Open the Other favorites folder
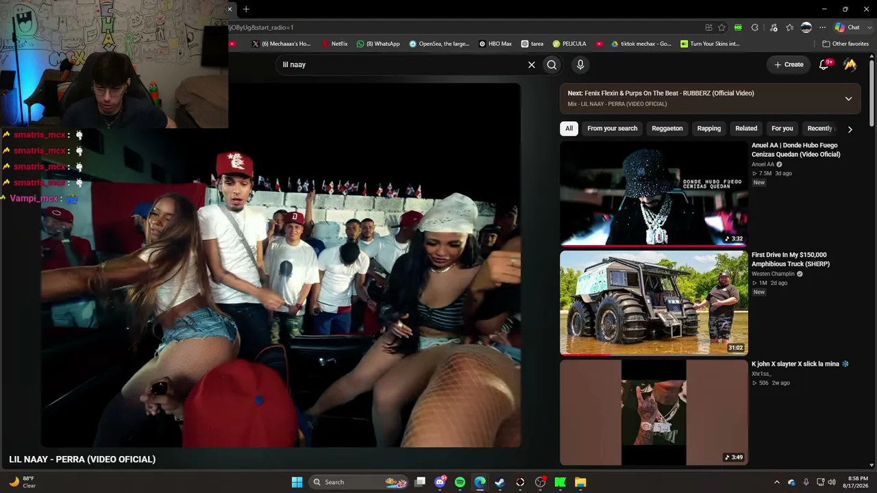The image size is (877, 493). point(845,44)
